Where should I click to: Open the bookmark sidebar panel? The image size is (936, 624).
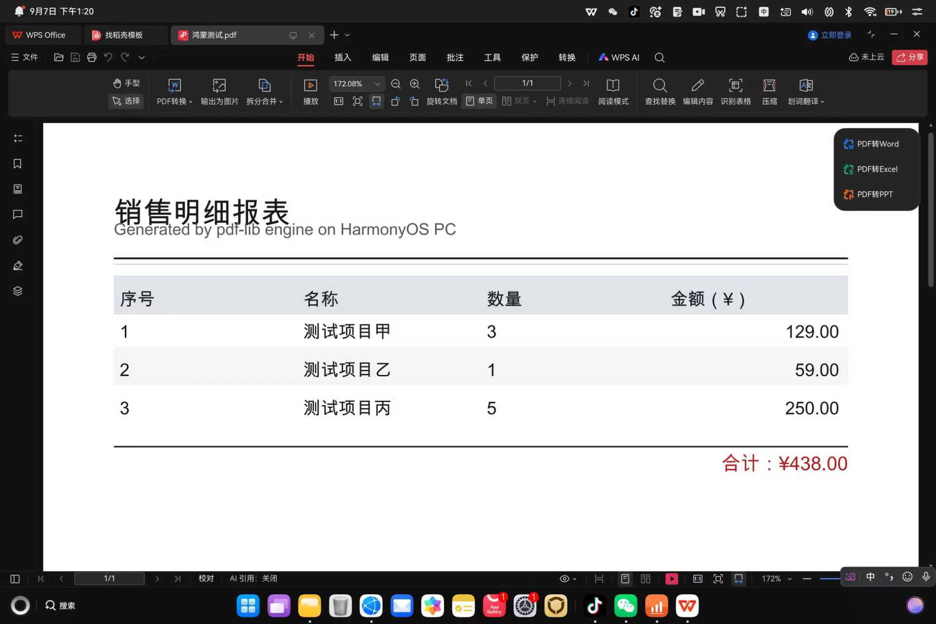[18, 164]
